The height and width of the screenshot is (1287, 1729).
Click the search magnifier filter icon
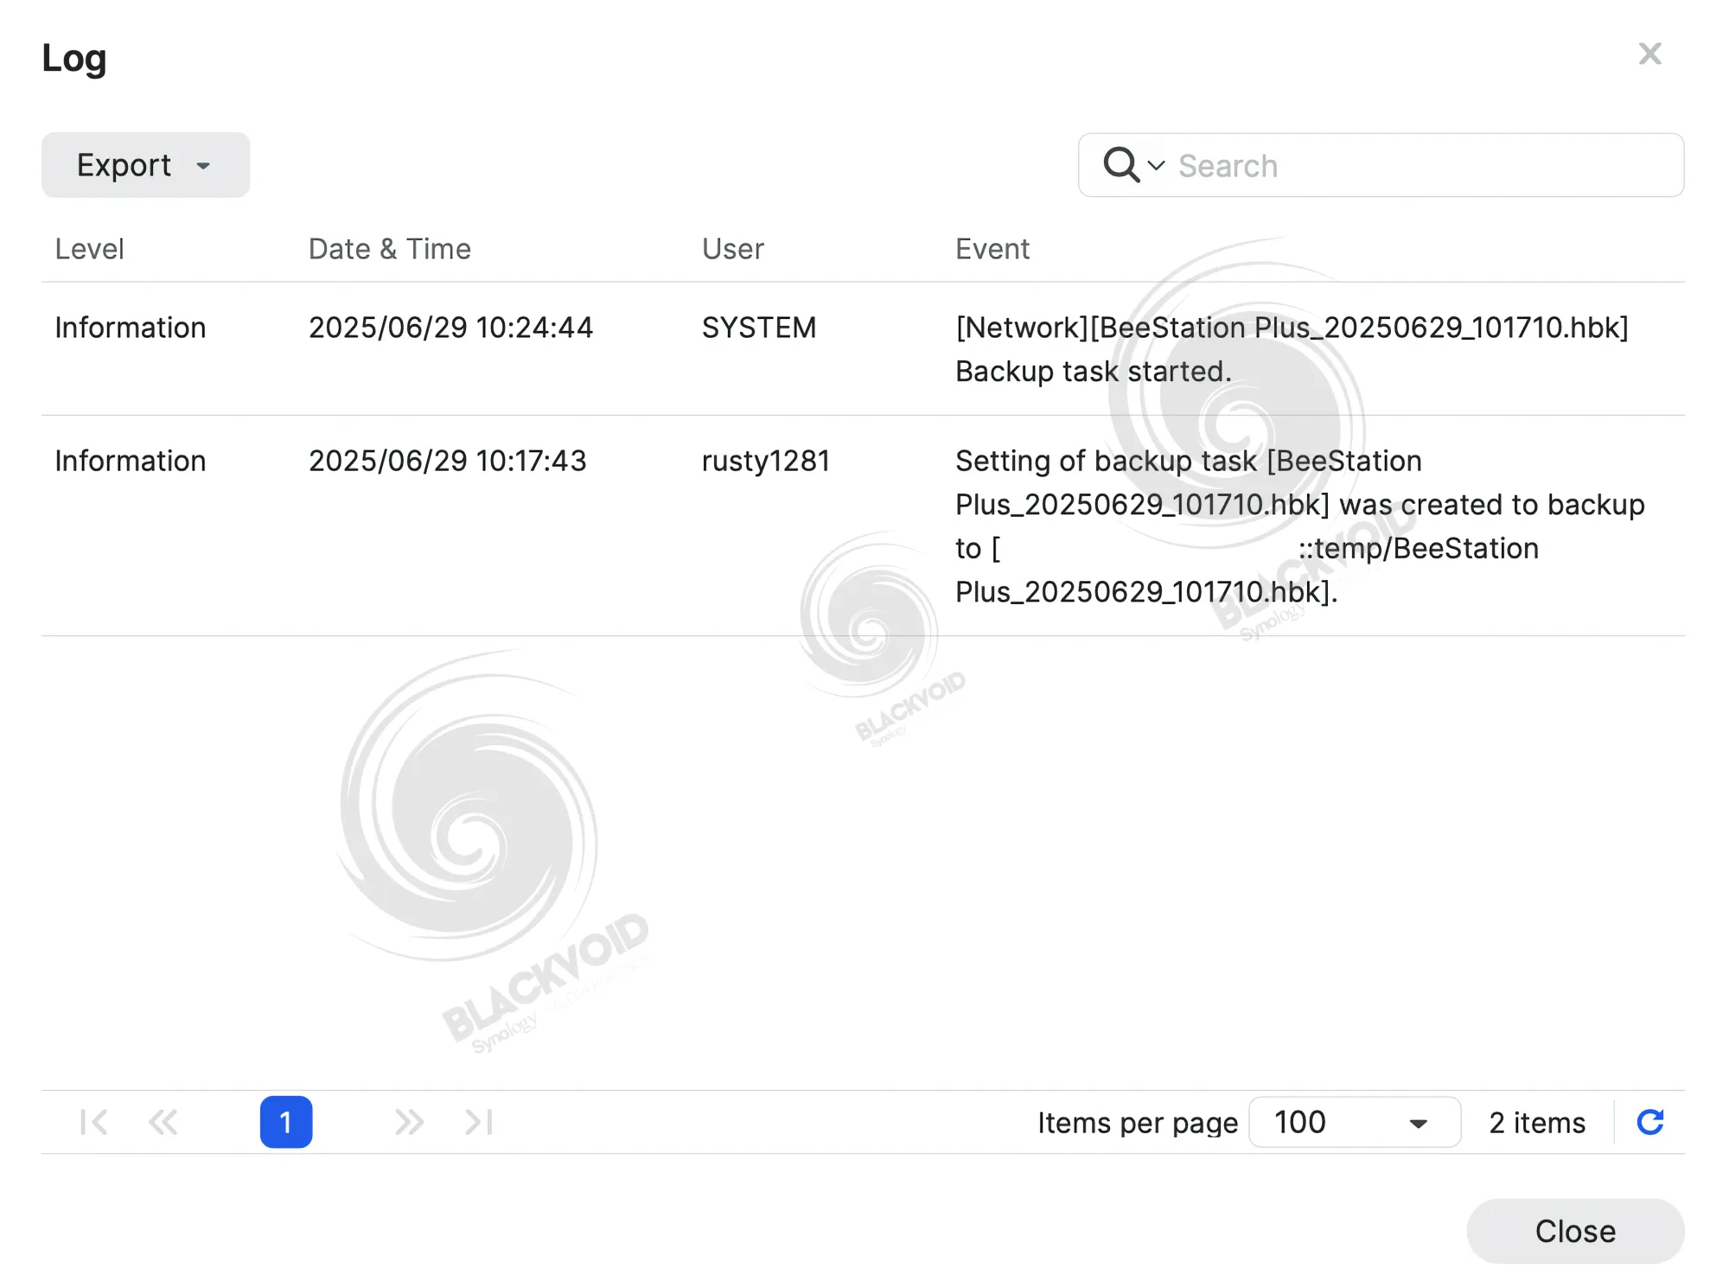point(1133,165)
